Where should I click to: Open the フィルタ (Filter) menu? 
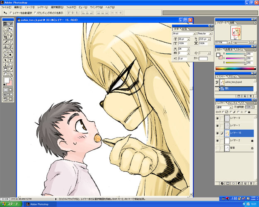click(x=71, y=7)
